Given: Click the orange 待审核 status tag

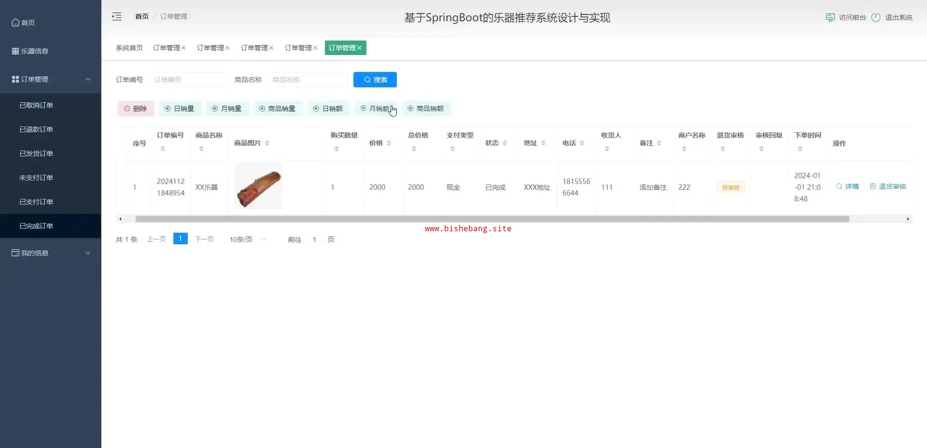Looking at the screenshot, I should tap(731, 187).
